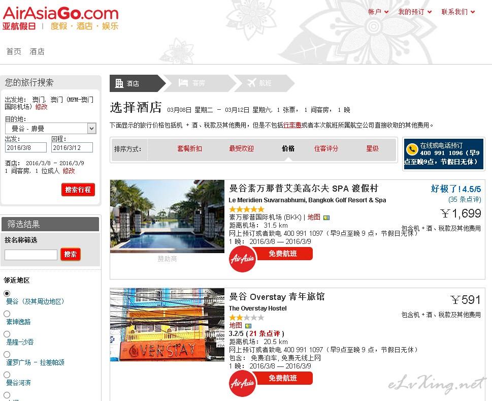Click the two-star rating of Overstay Hostel

point(247,318)
